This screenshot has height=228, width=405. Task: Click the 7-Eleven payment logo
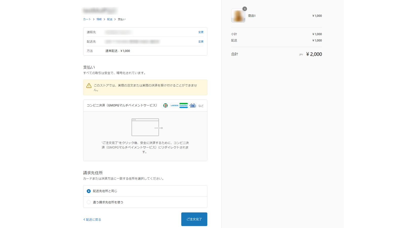pos(165,105)
